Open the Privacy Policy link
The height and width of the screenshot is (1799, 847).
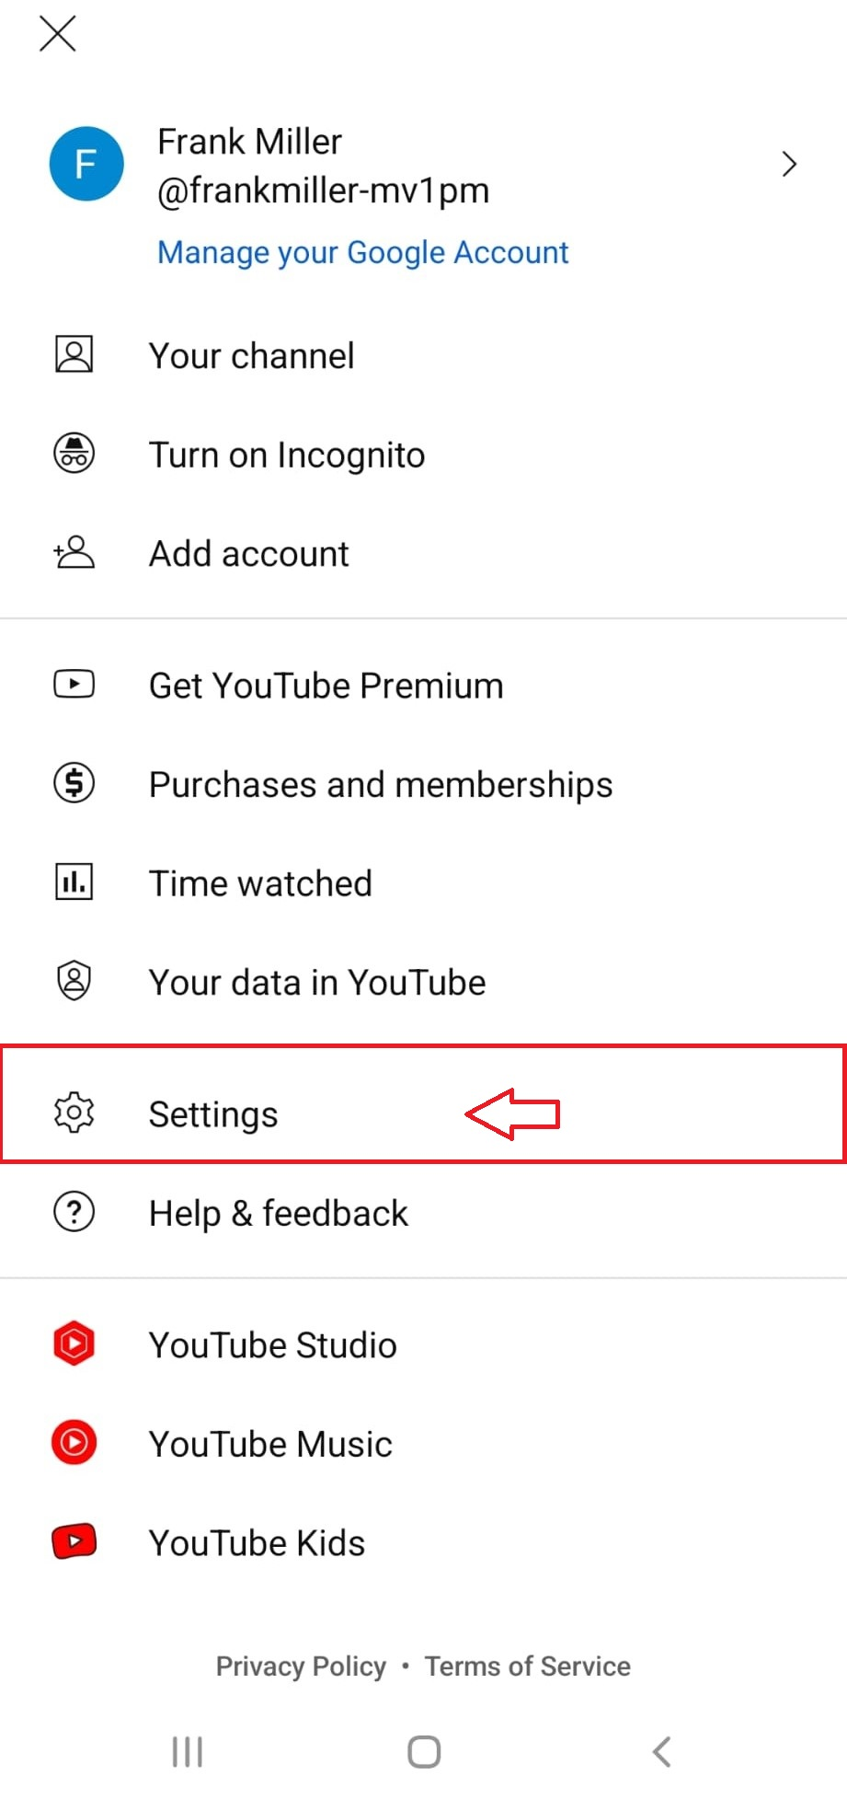coord(301,1666)
